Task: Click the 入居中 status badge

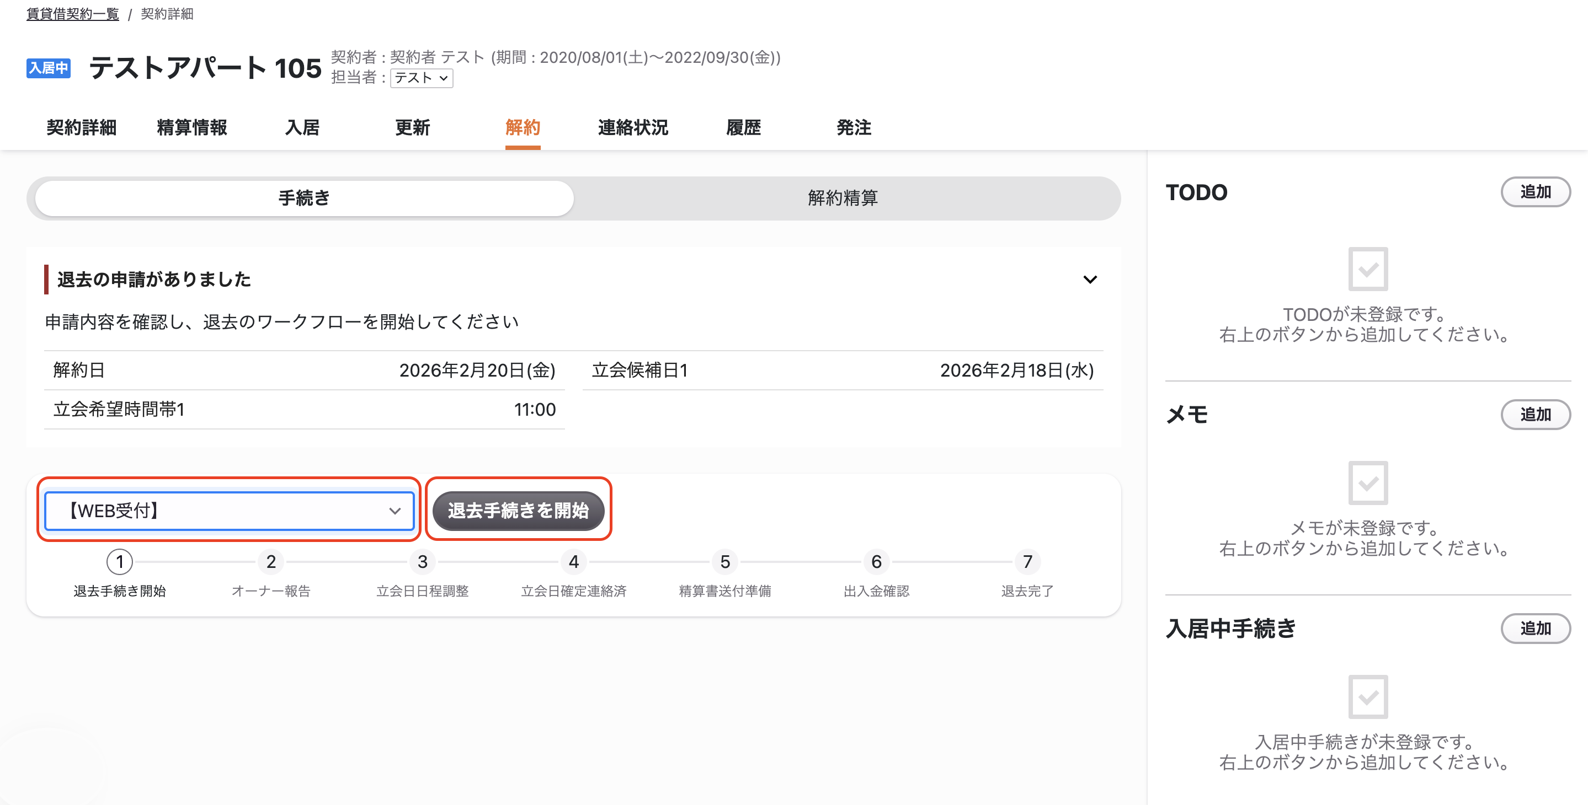Action: tap(48, 68)
